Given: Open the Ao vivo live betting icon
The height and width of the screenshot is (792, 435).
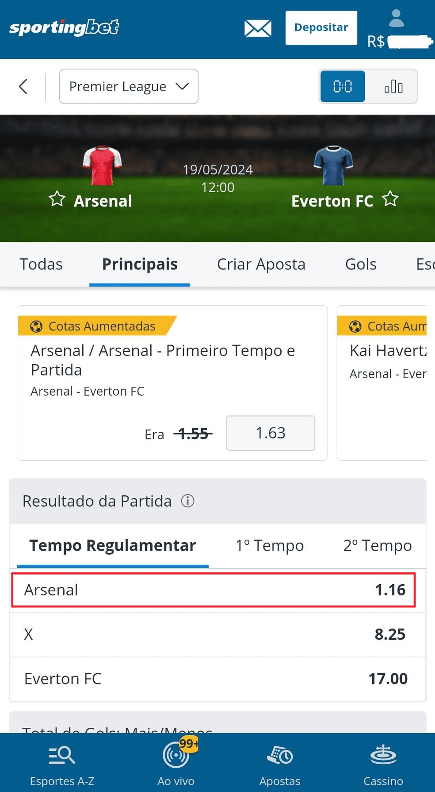Looking at the screenshot, I should (x=175, y=757).
